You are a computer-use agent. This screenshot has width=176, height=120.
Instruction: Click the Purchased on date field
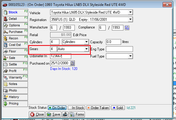(x=60, y=63)
